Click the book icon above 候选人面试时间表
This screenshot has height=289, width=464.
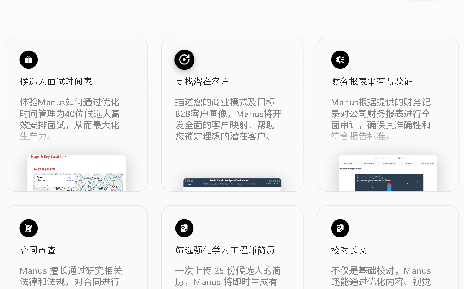click(x=29, y=60)
